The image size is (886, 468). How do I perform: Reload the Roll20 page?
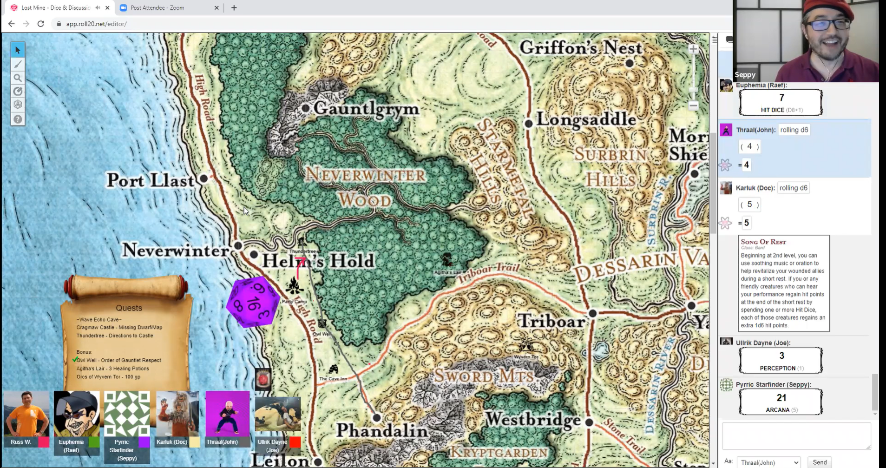coord(41,24)
